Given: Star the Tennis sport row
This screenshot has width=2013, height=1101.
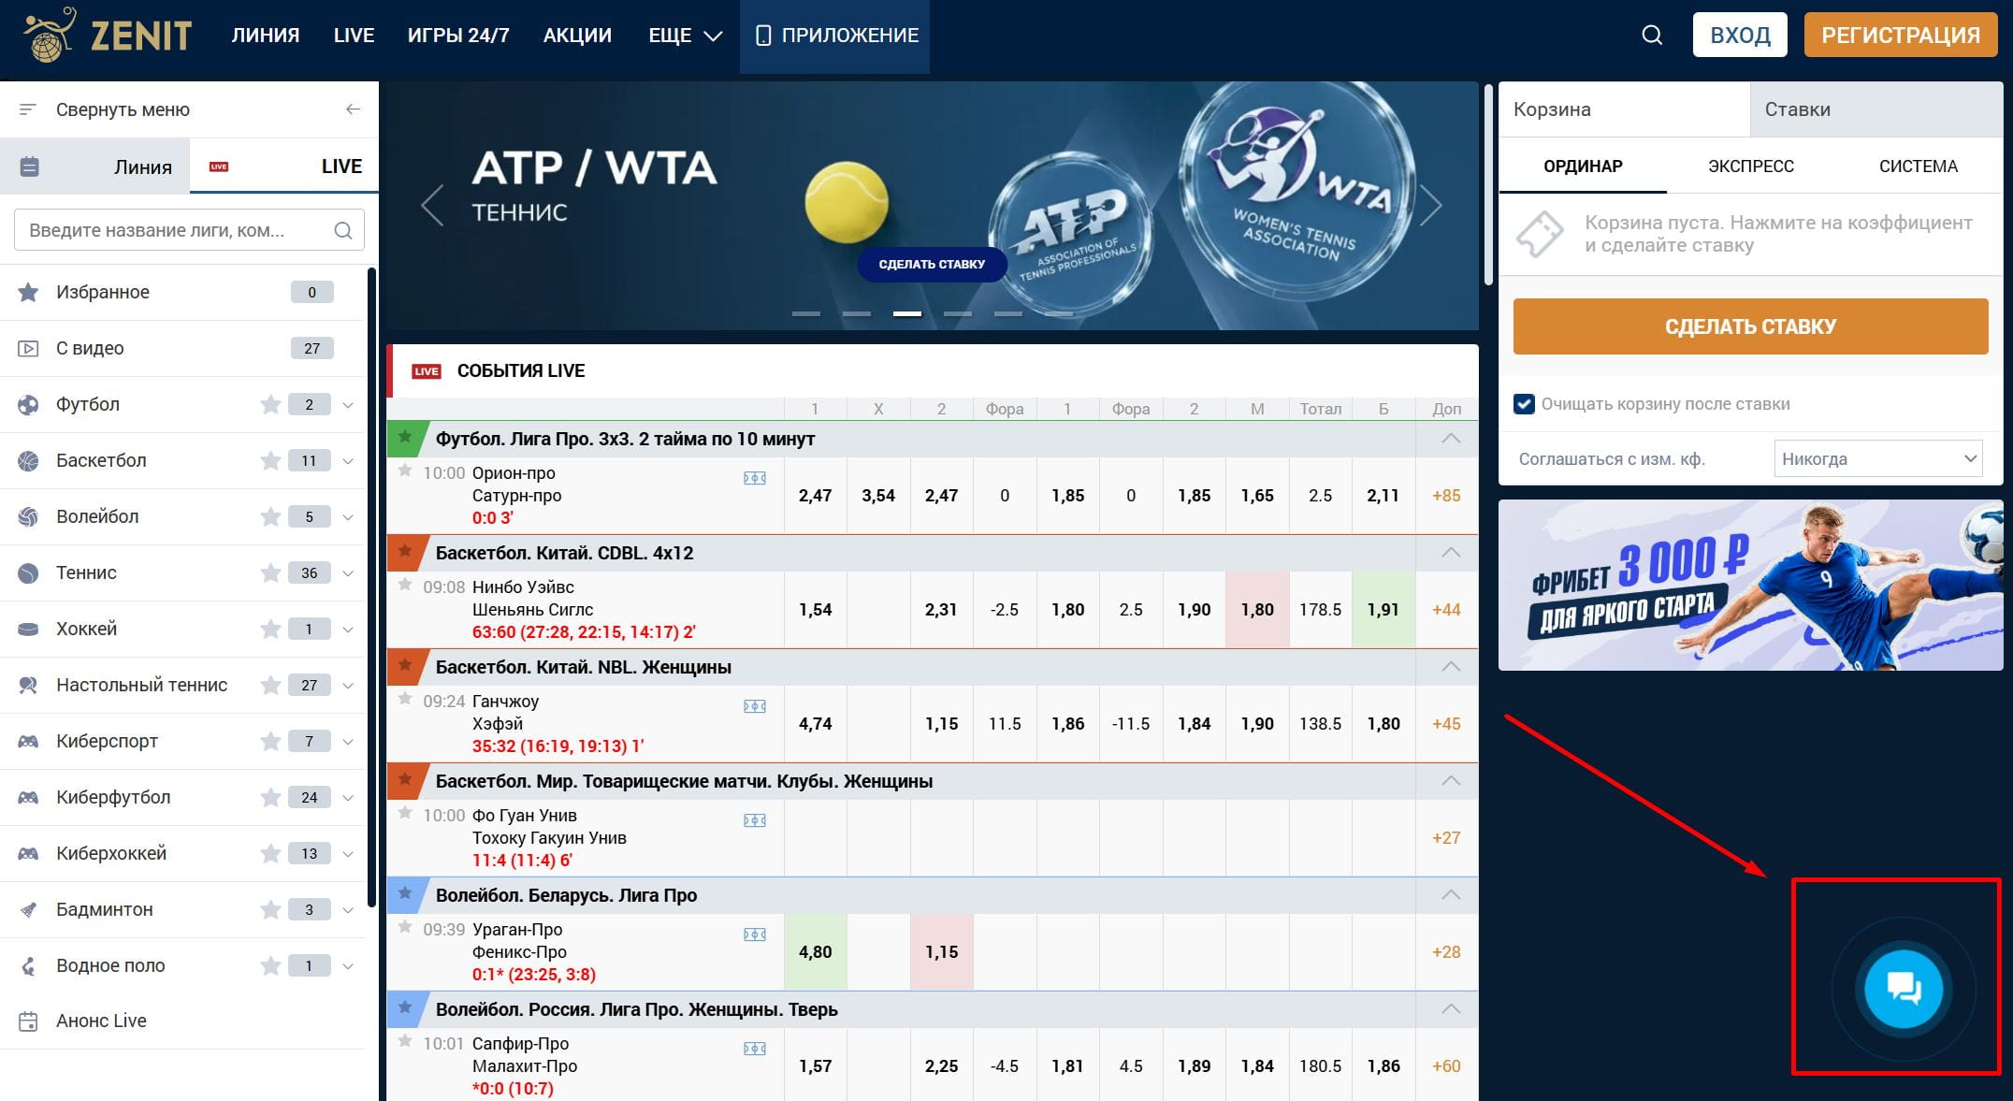Looking at the screenshot, I should 270,572.
